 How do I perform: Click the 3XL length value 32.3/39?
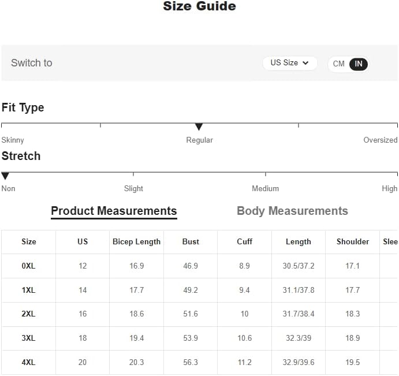299,338
